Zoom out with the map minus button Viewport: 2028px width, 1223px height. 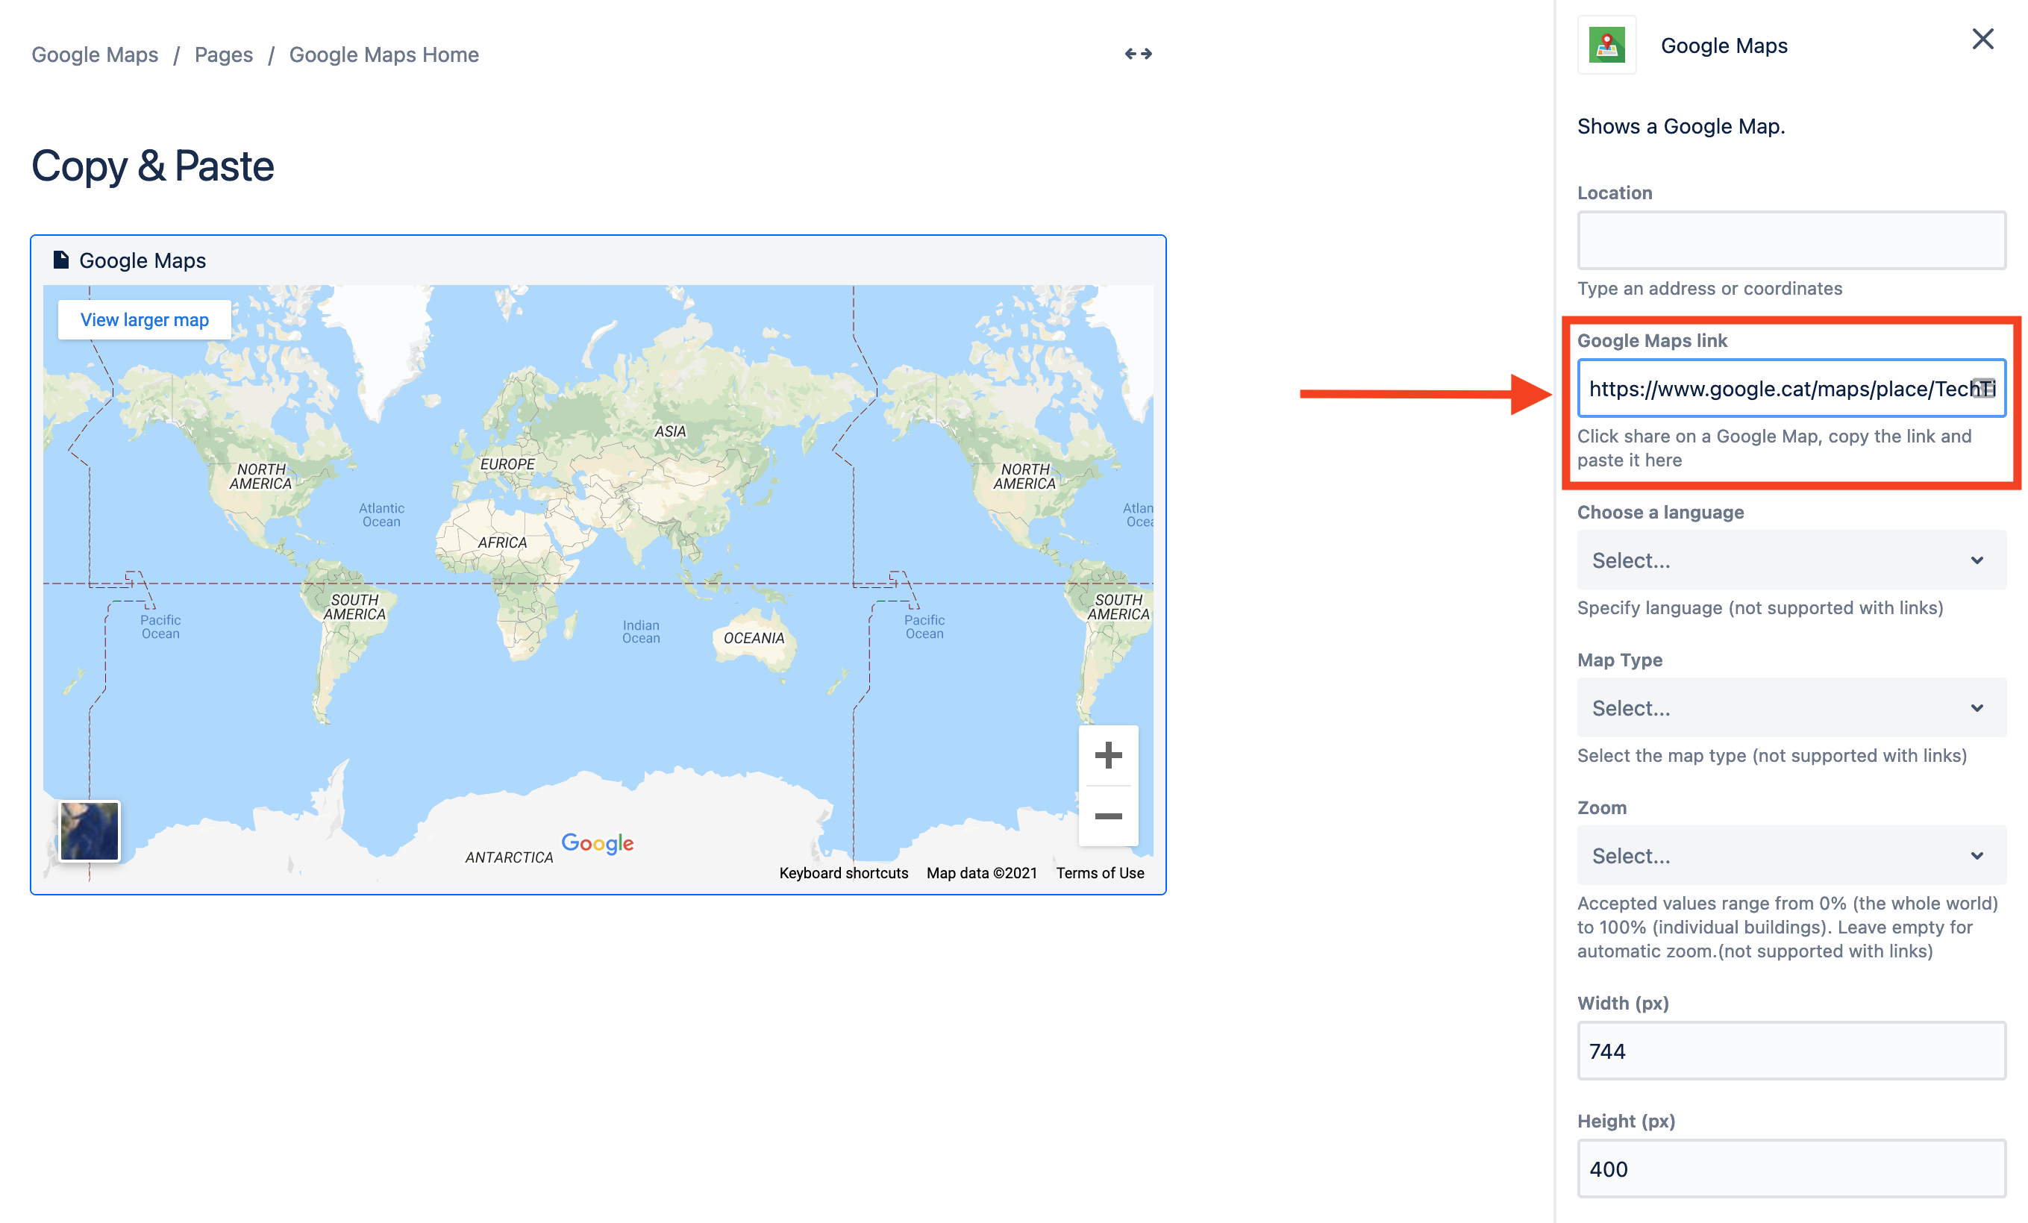1108,816
